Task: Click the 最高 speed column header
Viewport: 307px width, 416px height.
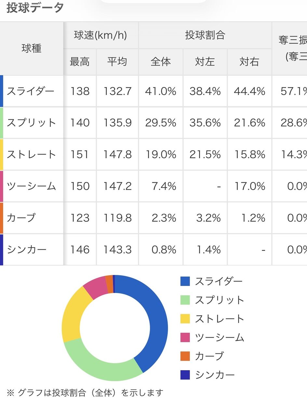Action: 80,62
